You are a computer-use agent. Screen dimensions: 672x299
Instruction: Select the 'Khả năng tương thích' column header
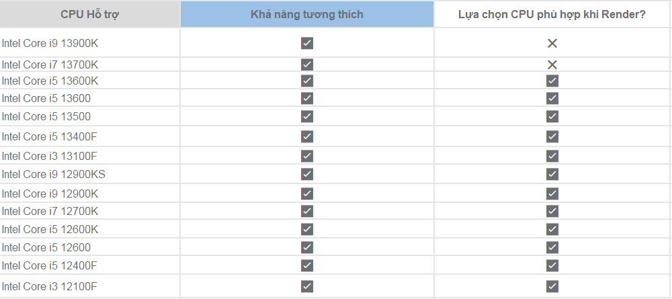pos(306,14)
